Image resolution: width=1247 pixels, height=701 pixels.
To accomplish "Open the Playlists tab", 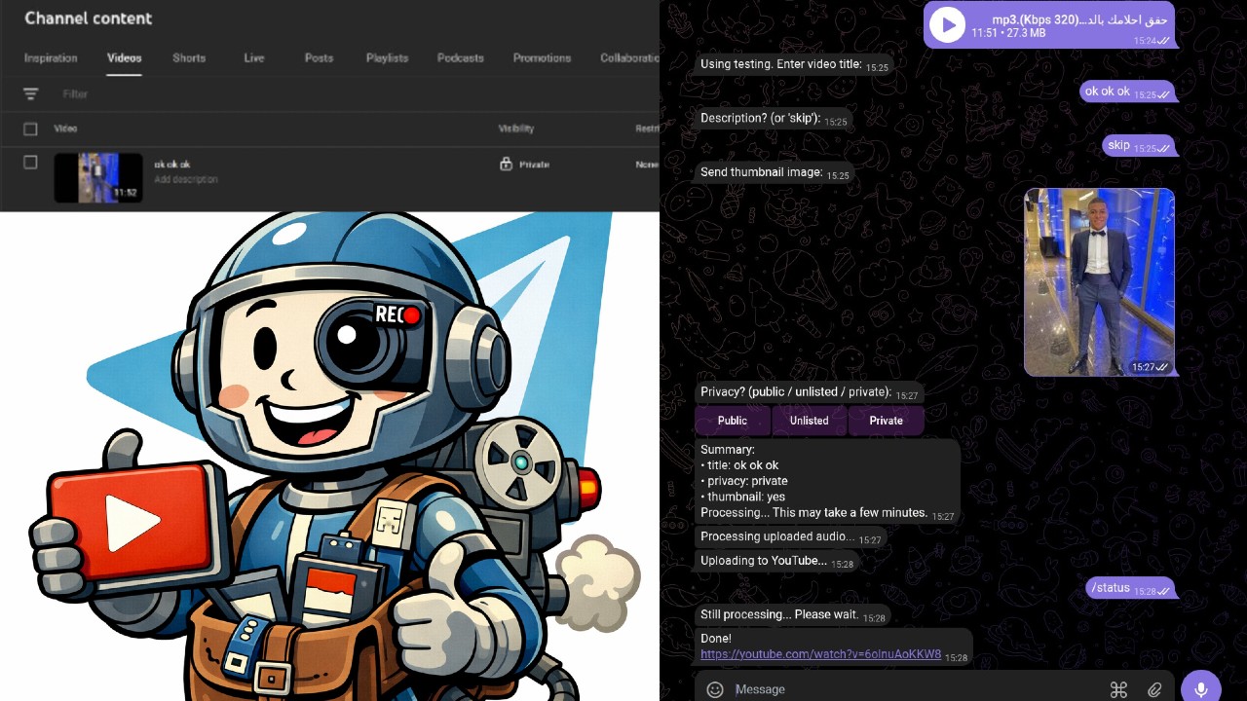I will [x=387, y=57].
